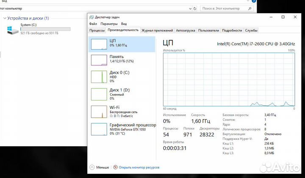Click the resource monitor icon
The width and height of the screenshot is (305, 178).
click(115, 167)
